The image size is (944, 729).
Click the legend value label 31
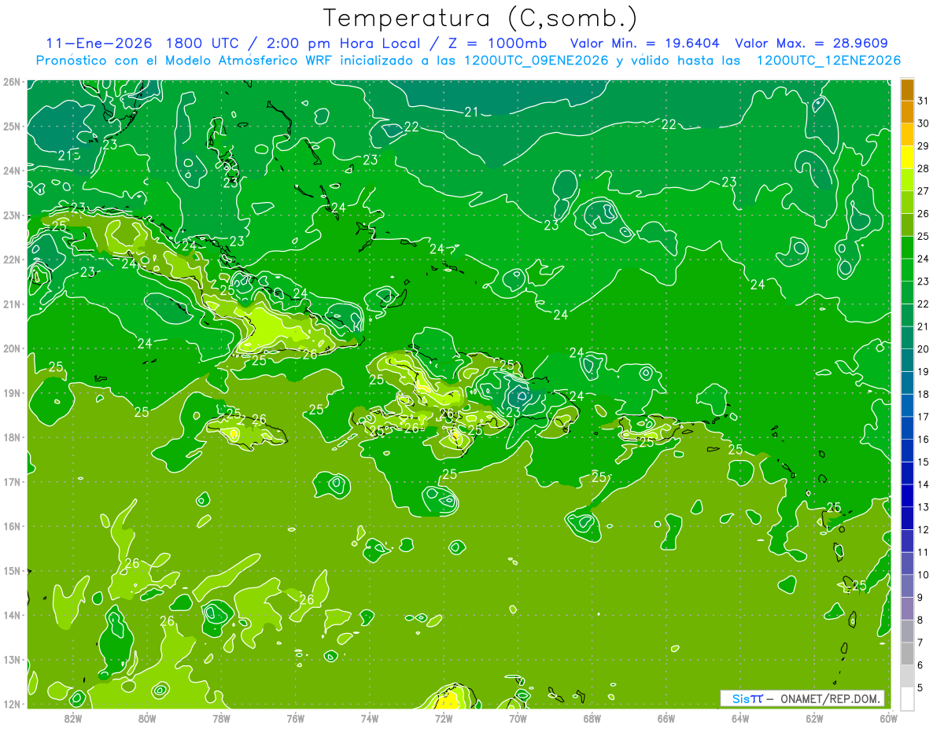point(923,101)
